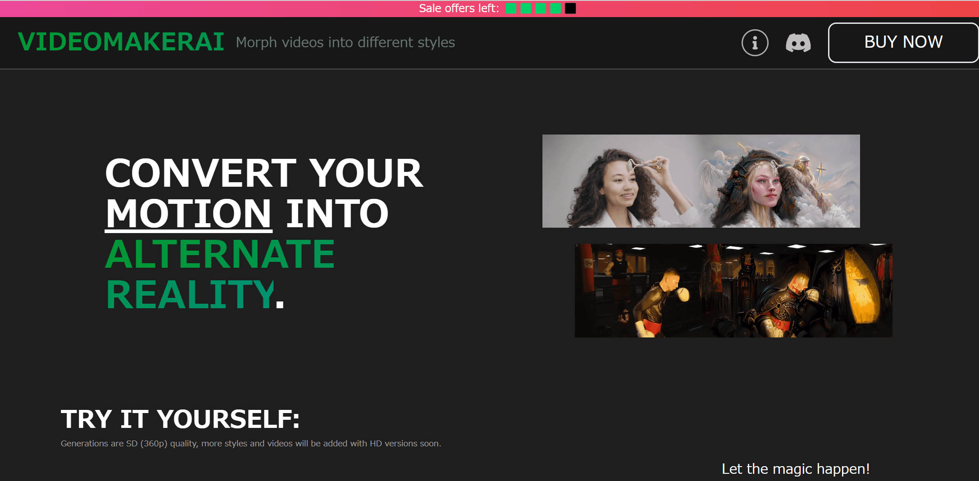Open the boxer-to-armored-knight demo video
The width and height of the screenshot is (979, 481).
[733, 291]
